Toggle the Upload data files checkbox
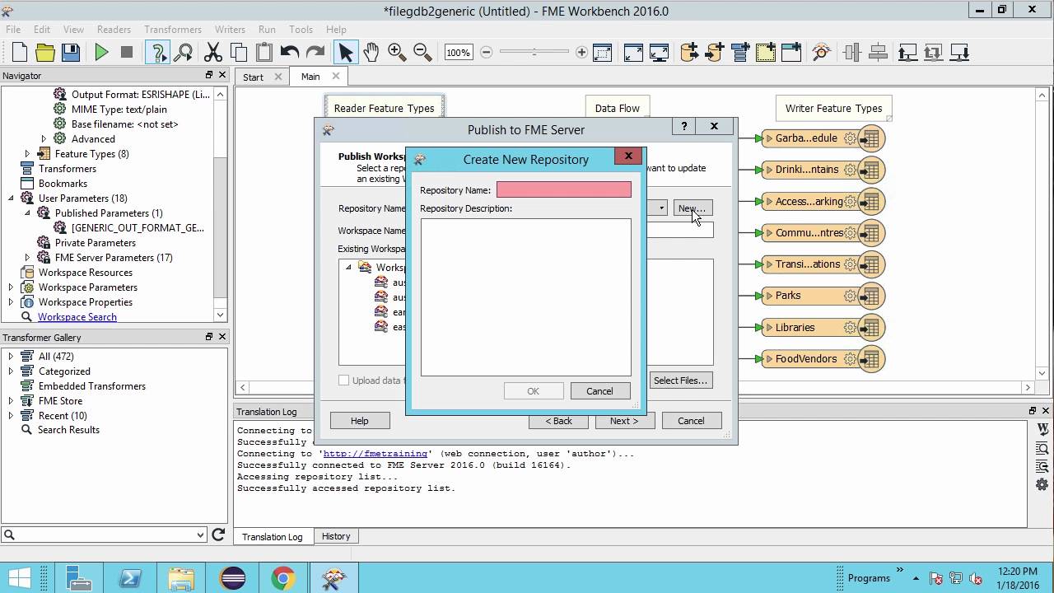1054x593 pixels. 344,381
